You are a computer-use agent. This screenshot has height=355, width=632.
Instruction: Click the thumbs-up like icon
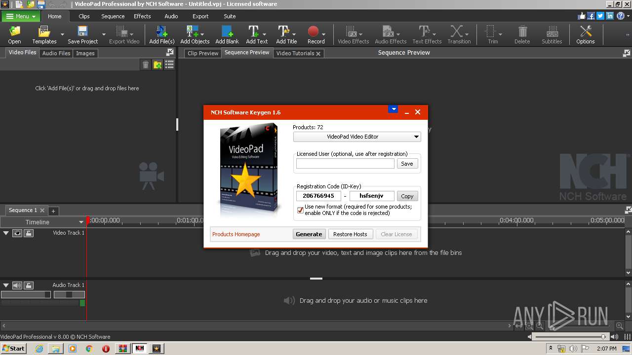pyautogui.click(x=581, y=16)
